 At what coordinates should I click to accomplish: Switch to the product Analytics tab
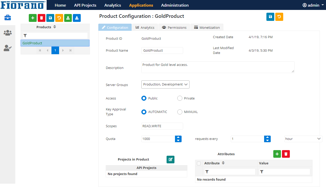coord(145,27)
